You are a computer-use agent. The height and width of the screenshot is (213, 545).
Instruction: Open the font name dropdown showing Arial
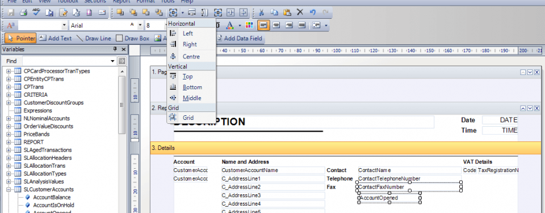click(140, 26)
